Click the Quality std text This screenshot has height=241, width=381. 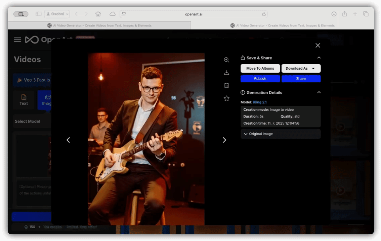click(290, 116)
